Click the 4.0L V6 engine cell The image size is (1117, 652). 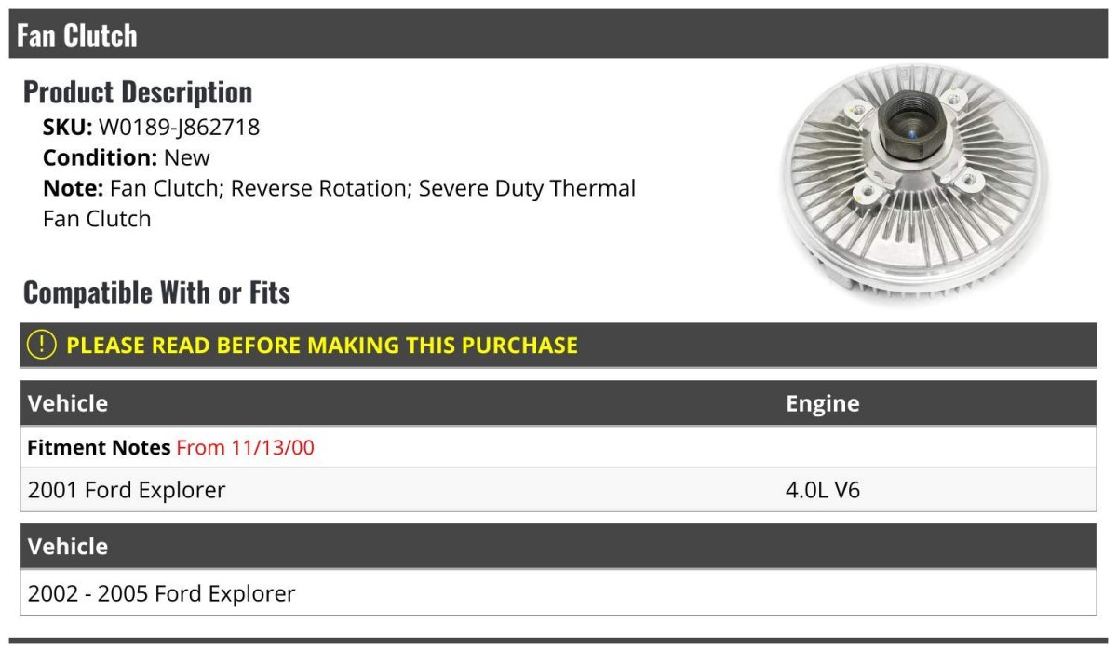coord(823,490)
